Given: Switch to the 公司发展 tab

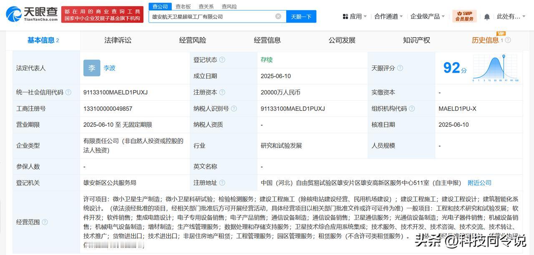Looking at the screenshot, I should [x=342, y=40].
